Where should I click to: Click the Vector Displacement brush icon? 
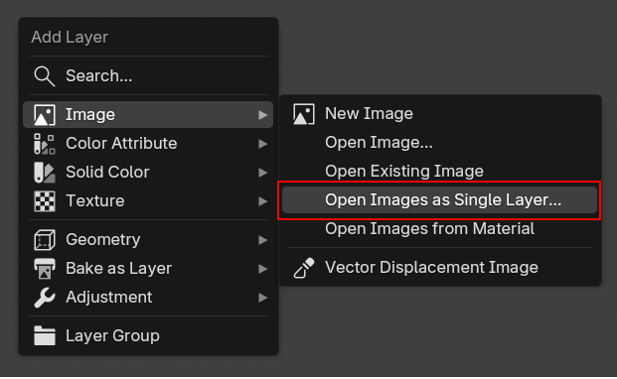304,268
